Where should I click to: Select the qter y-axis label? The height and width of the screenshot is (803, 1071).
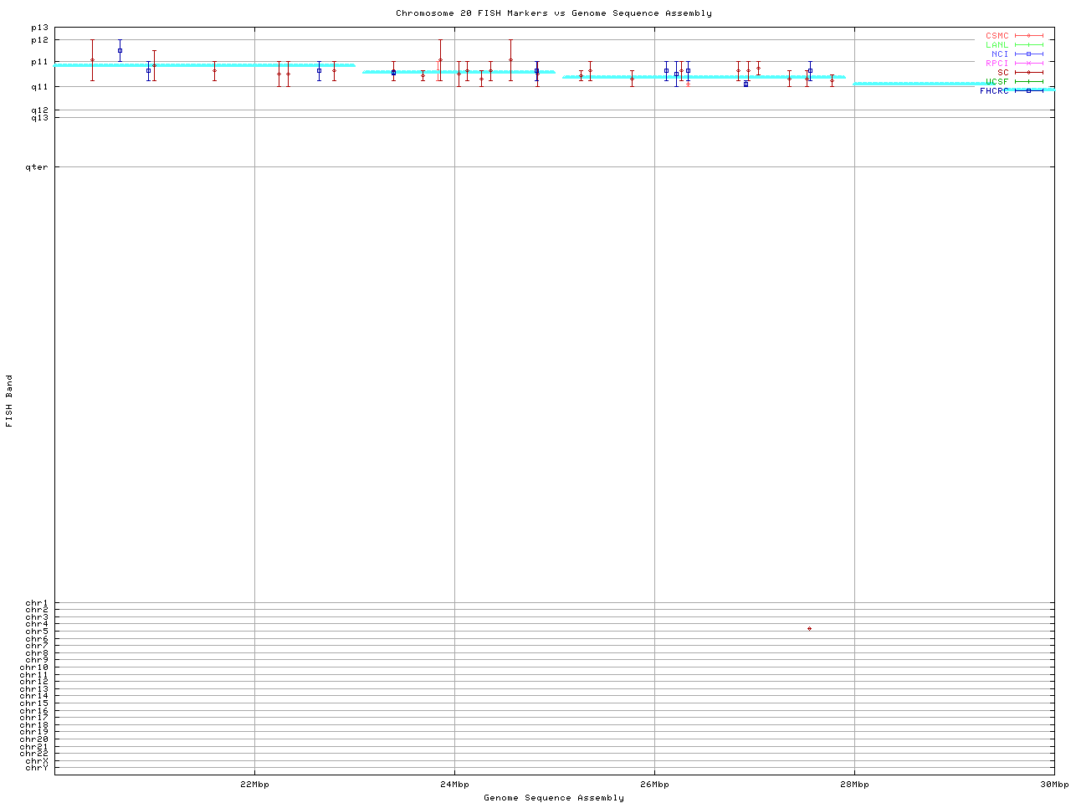tap(37, 167)
